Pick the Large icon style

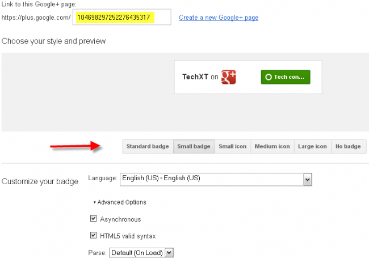(x=313, y=146)
